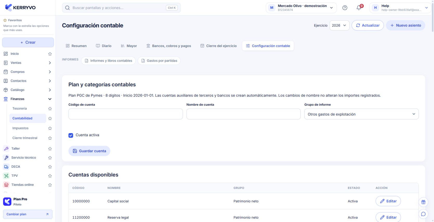Star Impuestos as a favorite
434x222 pixels.
(x=50, y=128)
